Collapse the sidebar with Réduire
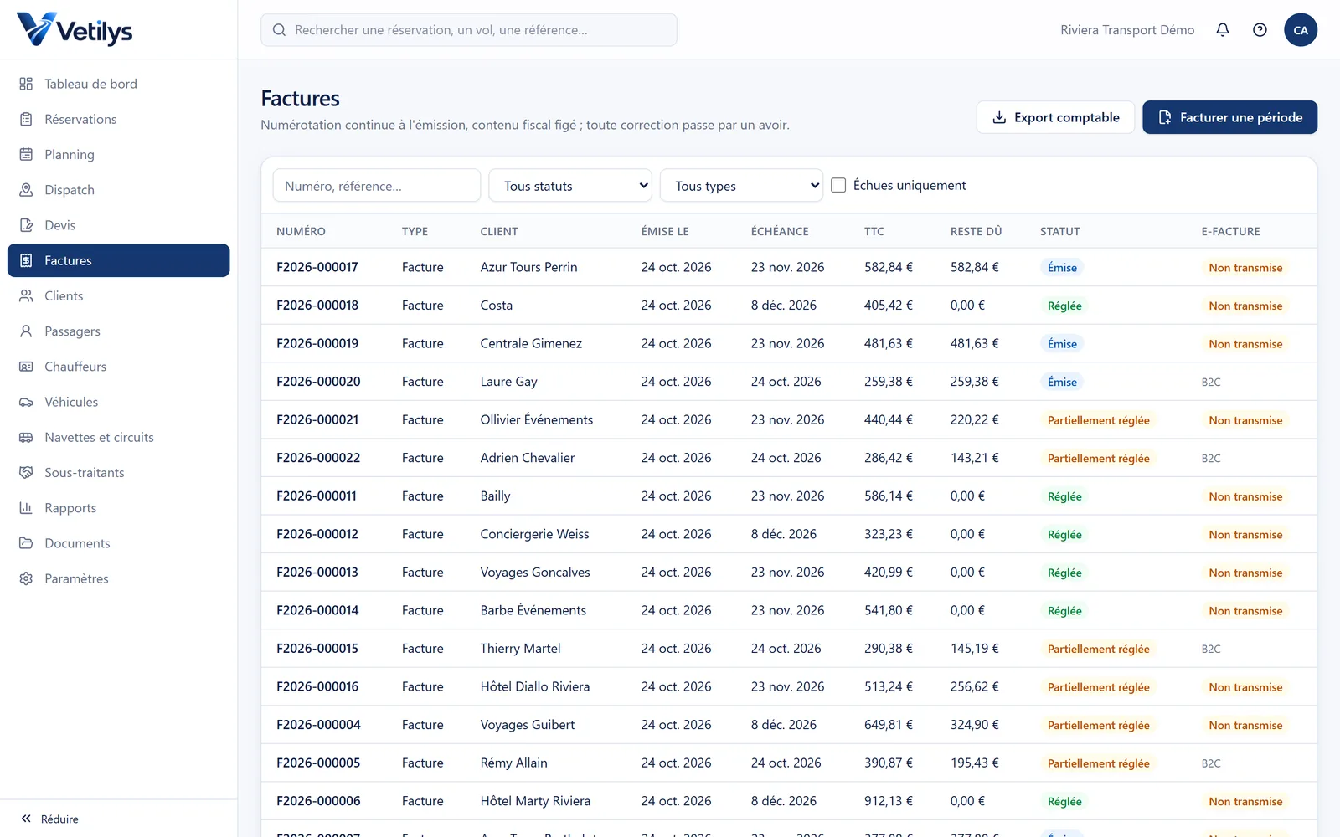This screenshot has width=1340, height=837. click(50, 819)
